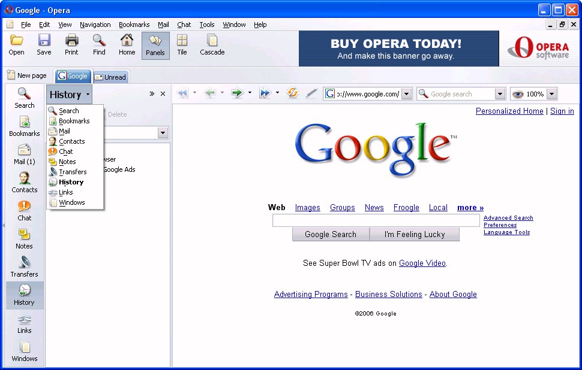Screen dimensions: 582x370
Task: Open the Transfers panel in sidebar
Action: pyautogui.click(x=24, y=267)
